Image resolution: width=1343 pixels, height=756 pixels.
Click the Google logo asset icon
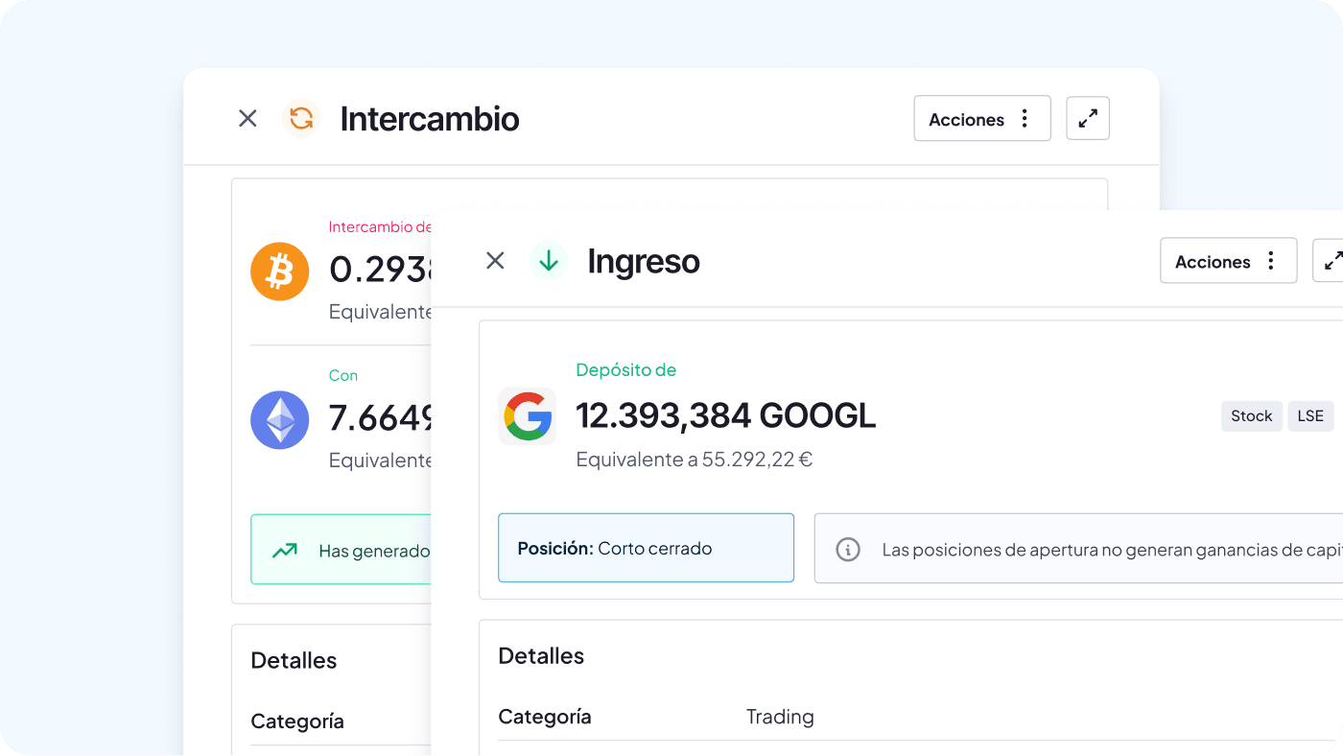(527, 416)
